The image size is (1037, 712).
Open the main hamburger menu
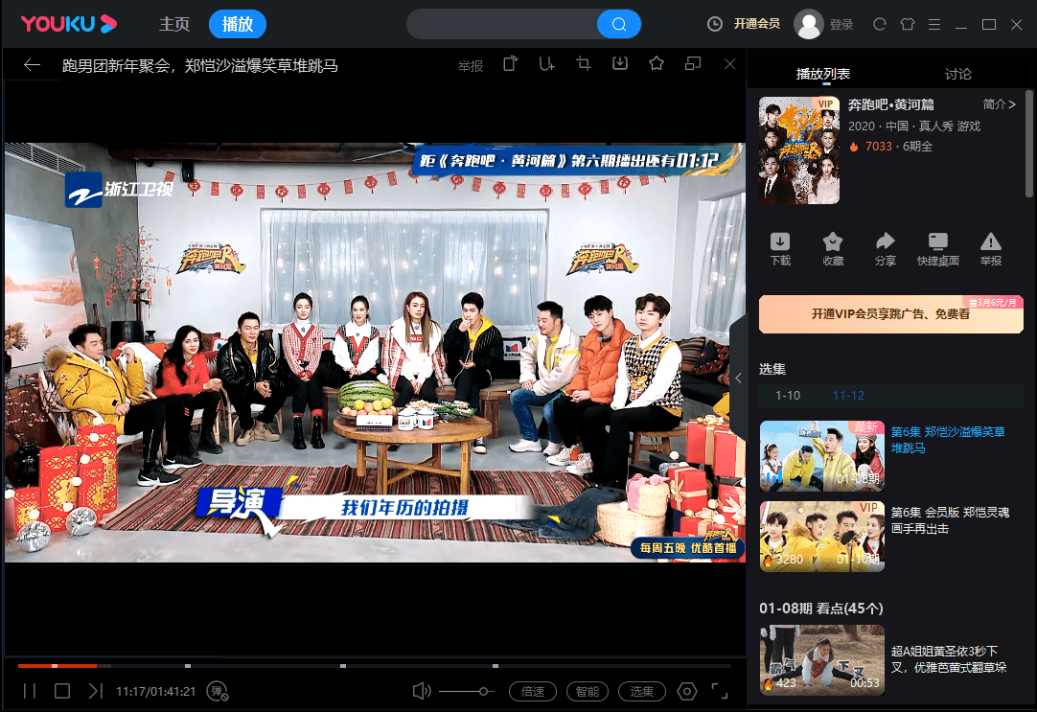click(x=934, y=25)
